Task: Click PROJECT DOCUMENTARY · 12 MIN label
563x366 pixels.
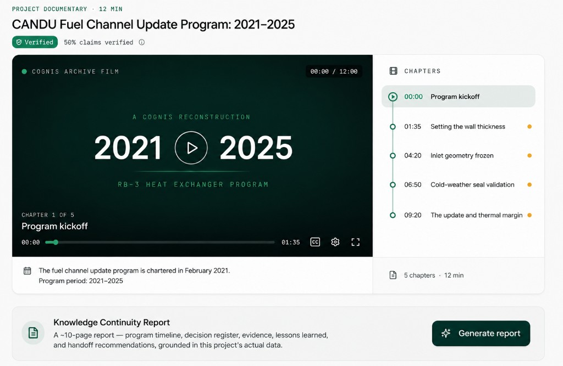Action: (67, 9)
